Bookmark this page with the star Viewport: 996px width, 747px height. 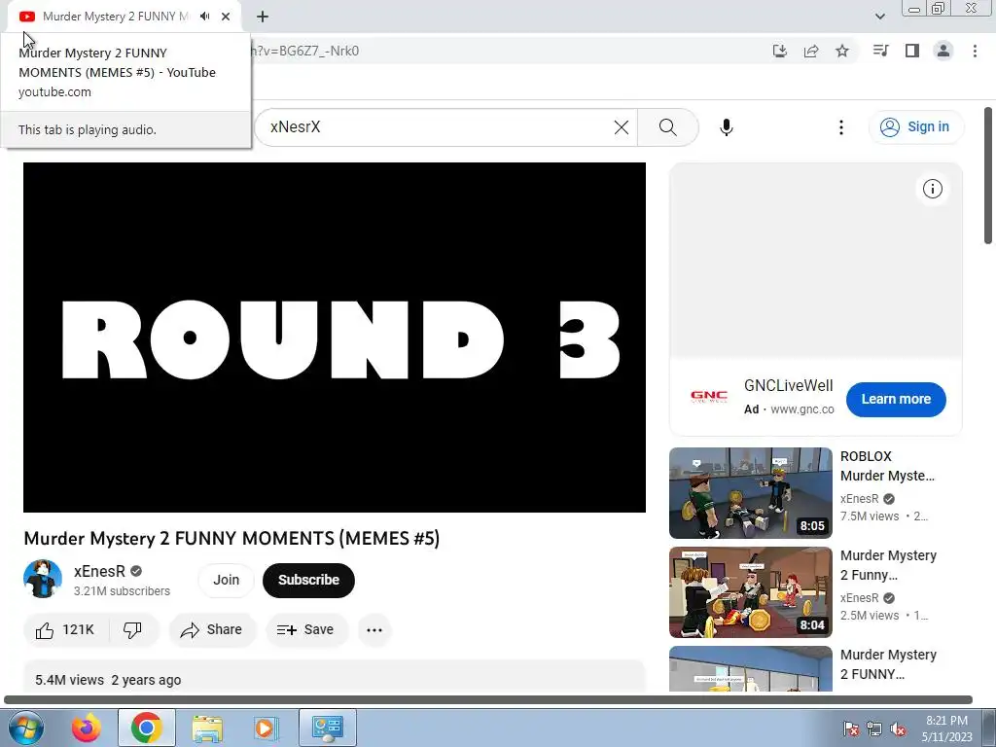tap(842, 51)
